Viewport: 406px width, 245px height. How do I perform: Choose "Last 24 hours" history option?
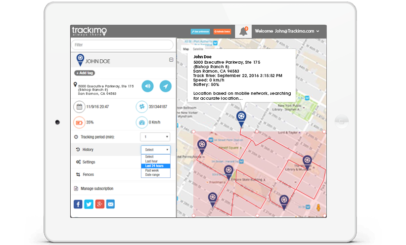[x=156, y=166]
